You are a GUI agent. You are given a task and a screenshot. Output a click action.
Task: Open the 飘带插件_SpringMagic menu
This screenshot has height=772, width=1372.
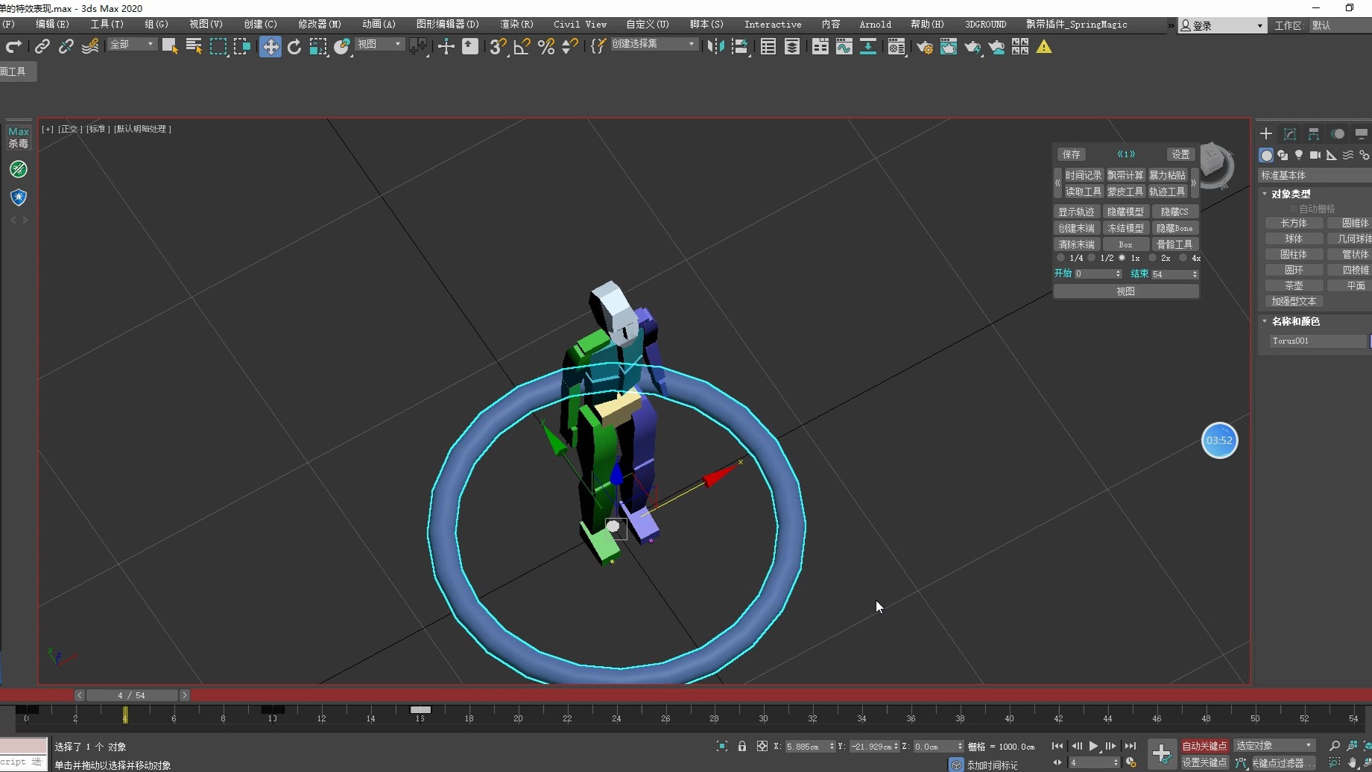click(x=1077, y=25)
